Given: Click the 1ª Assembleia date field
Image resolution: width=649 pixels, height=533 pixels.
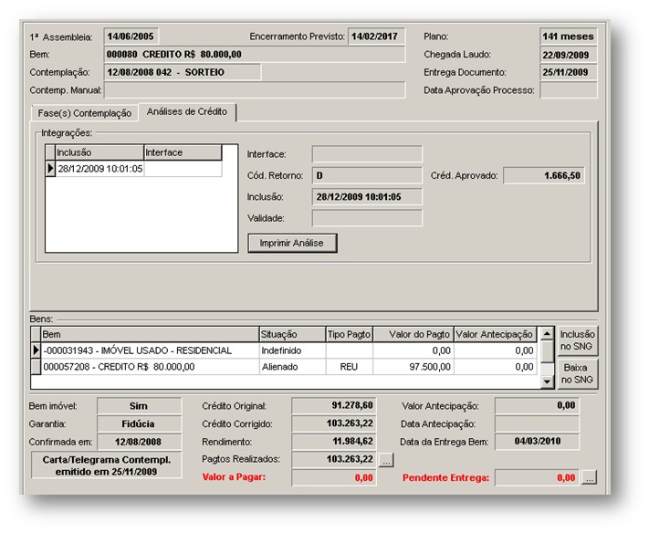Looking at the screenshot, I should point(131,37).
